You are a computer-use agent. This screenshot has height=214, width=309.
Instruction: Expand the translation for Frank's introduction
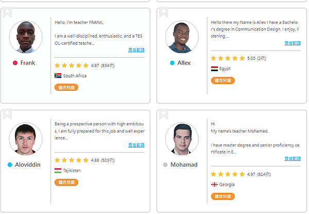tap(136, 50)
